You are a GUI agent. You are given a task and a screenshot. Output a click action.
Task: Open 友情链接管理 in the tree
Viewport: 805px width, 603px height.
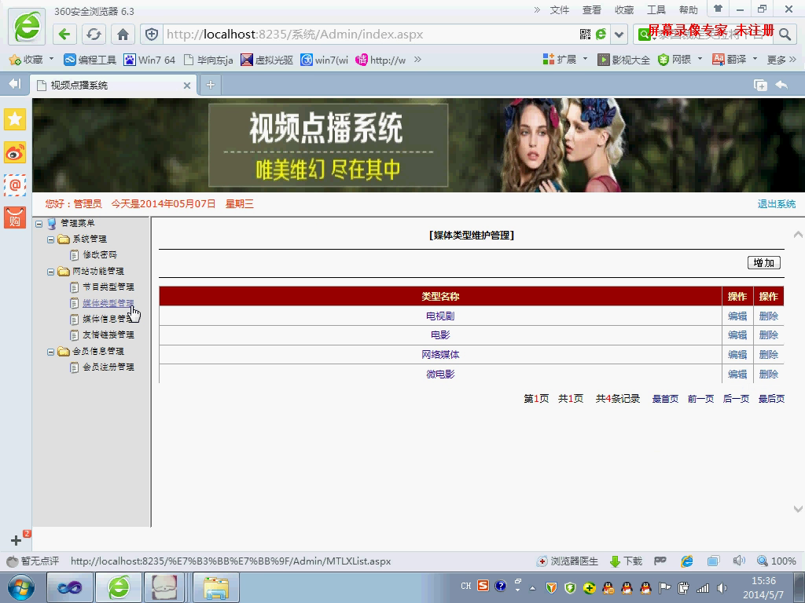(x=108, y=334)
